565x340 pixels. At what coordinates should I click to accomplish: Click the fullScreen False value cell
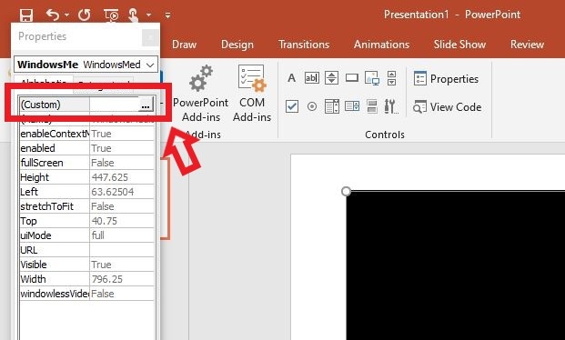point(122,163)
